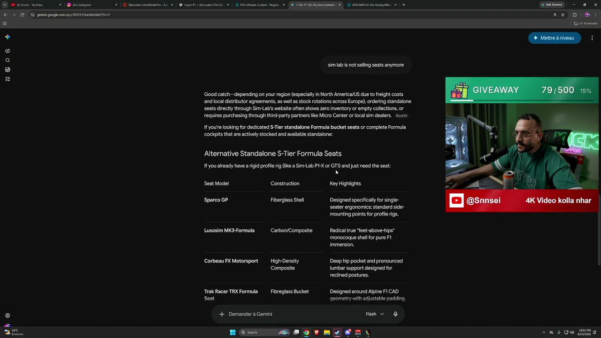The height and width of the screenshot is (338, 601).
Task: Open the Flash model selector dropdown
Action: coord(375,314)
